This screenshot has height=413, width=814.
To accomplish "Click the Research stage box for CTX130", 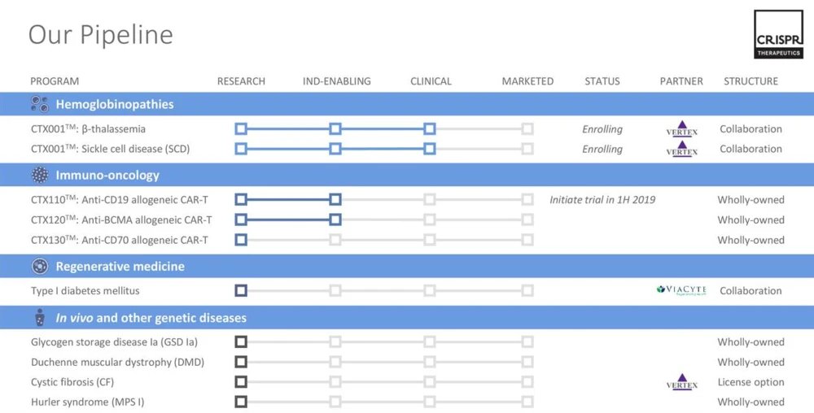I will coord(241,240).
